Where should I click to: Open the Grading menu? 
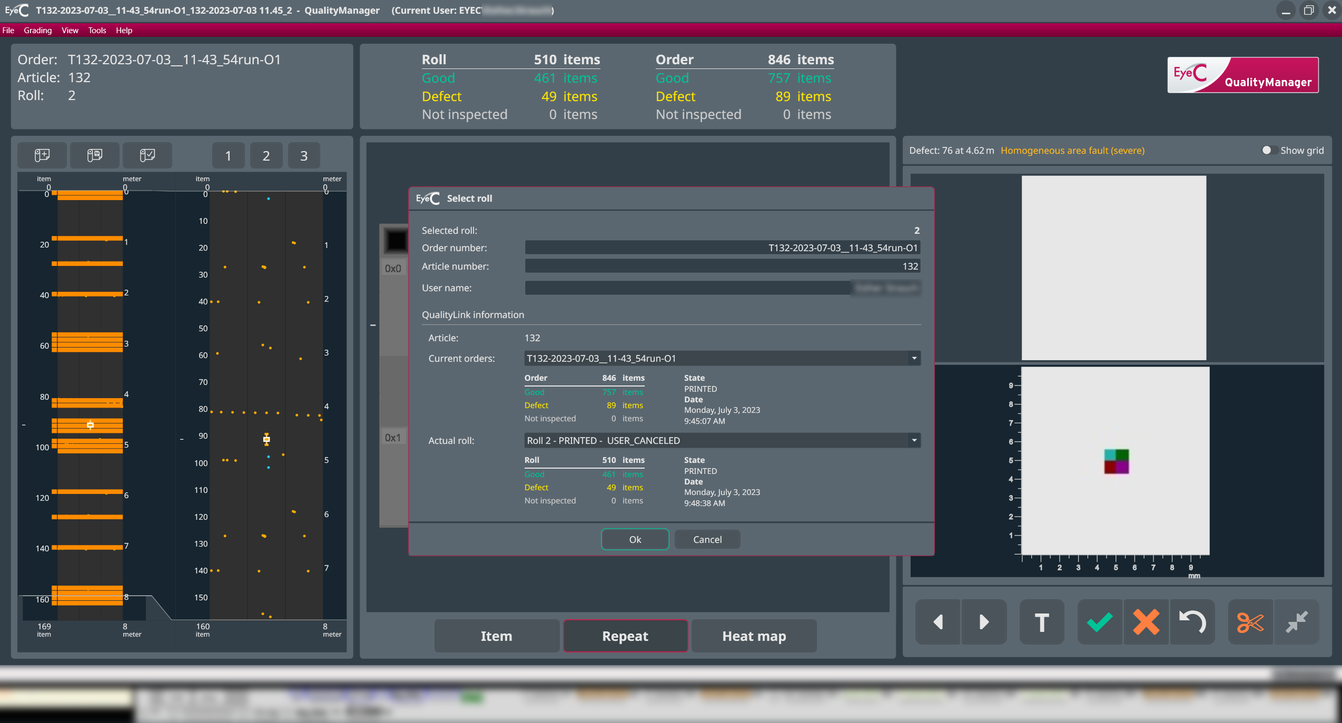pos(38,31)
